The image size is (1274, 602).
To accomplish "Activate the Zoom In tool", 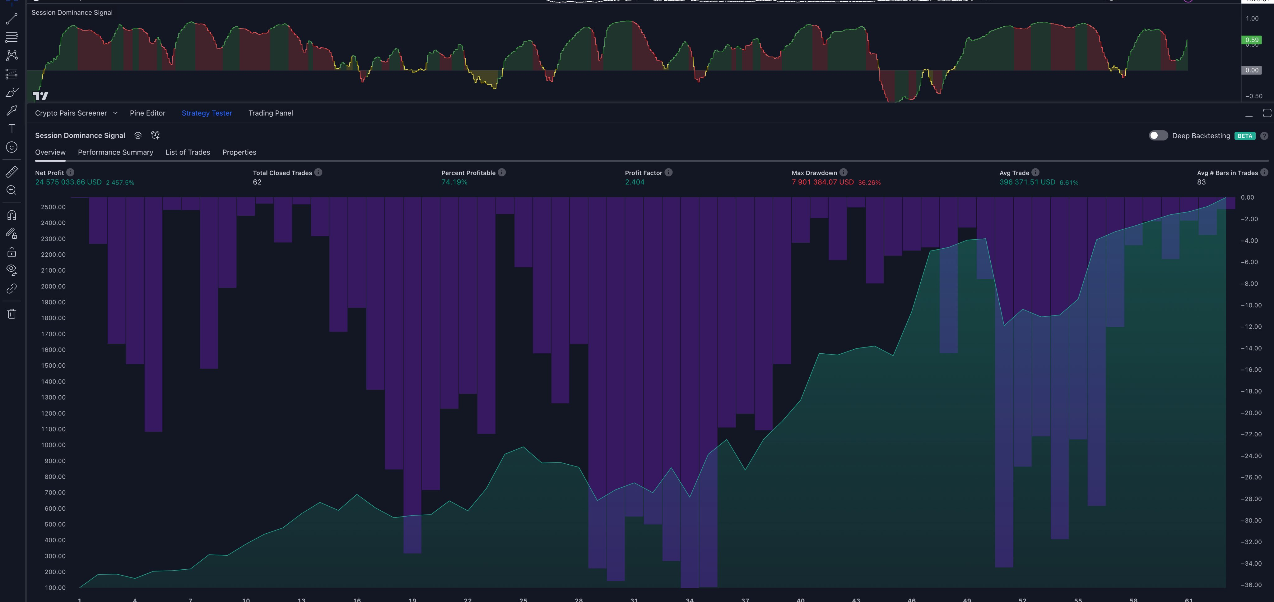I will click(x=12, y=190).
